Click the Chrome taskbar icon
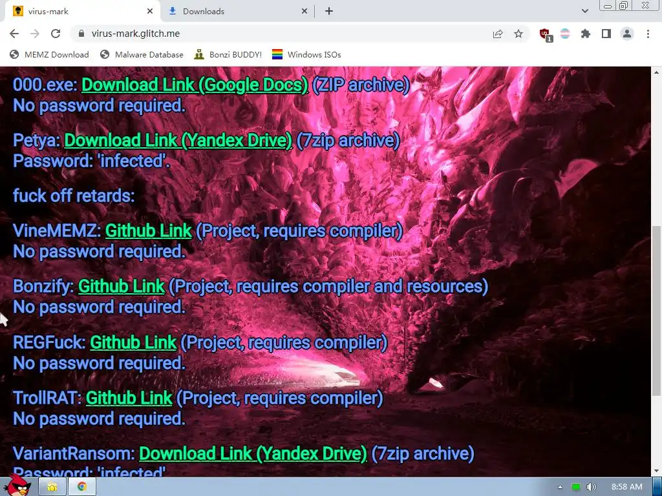The width and height of the screenshot is (662, 496). pyautogui.click(x=82, y=487)
